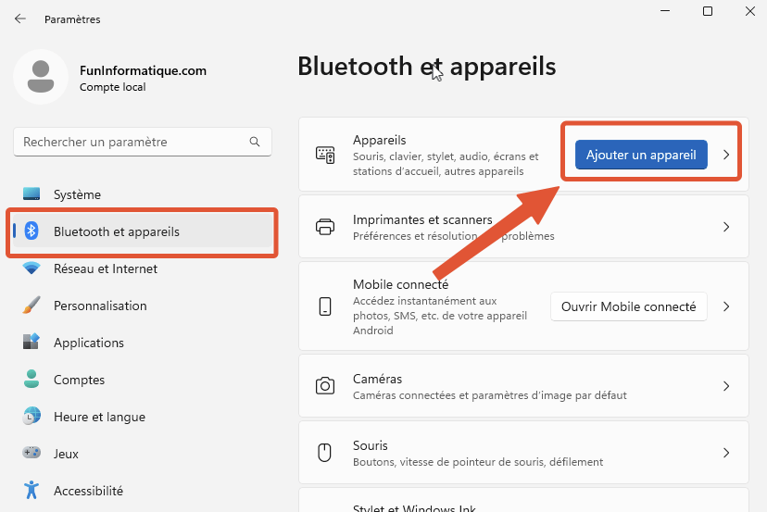Expand Imprimantes et scanners with its chevron

726,227
